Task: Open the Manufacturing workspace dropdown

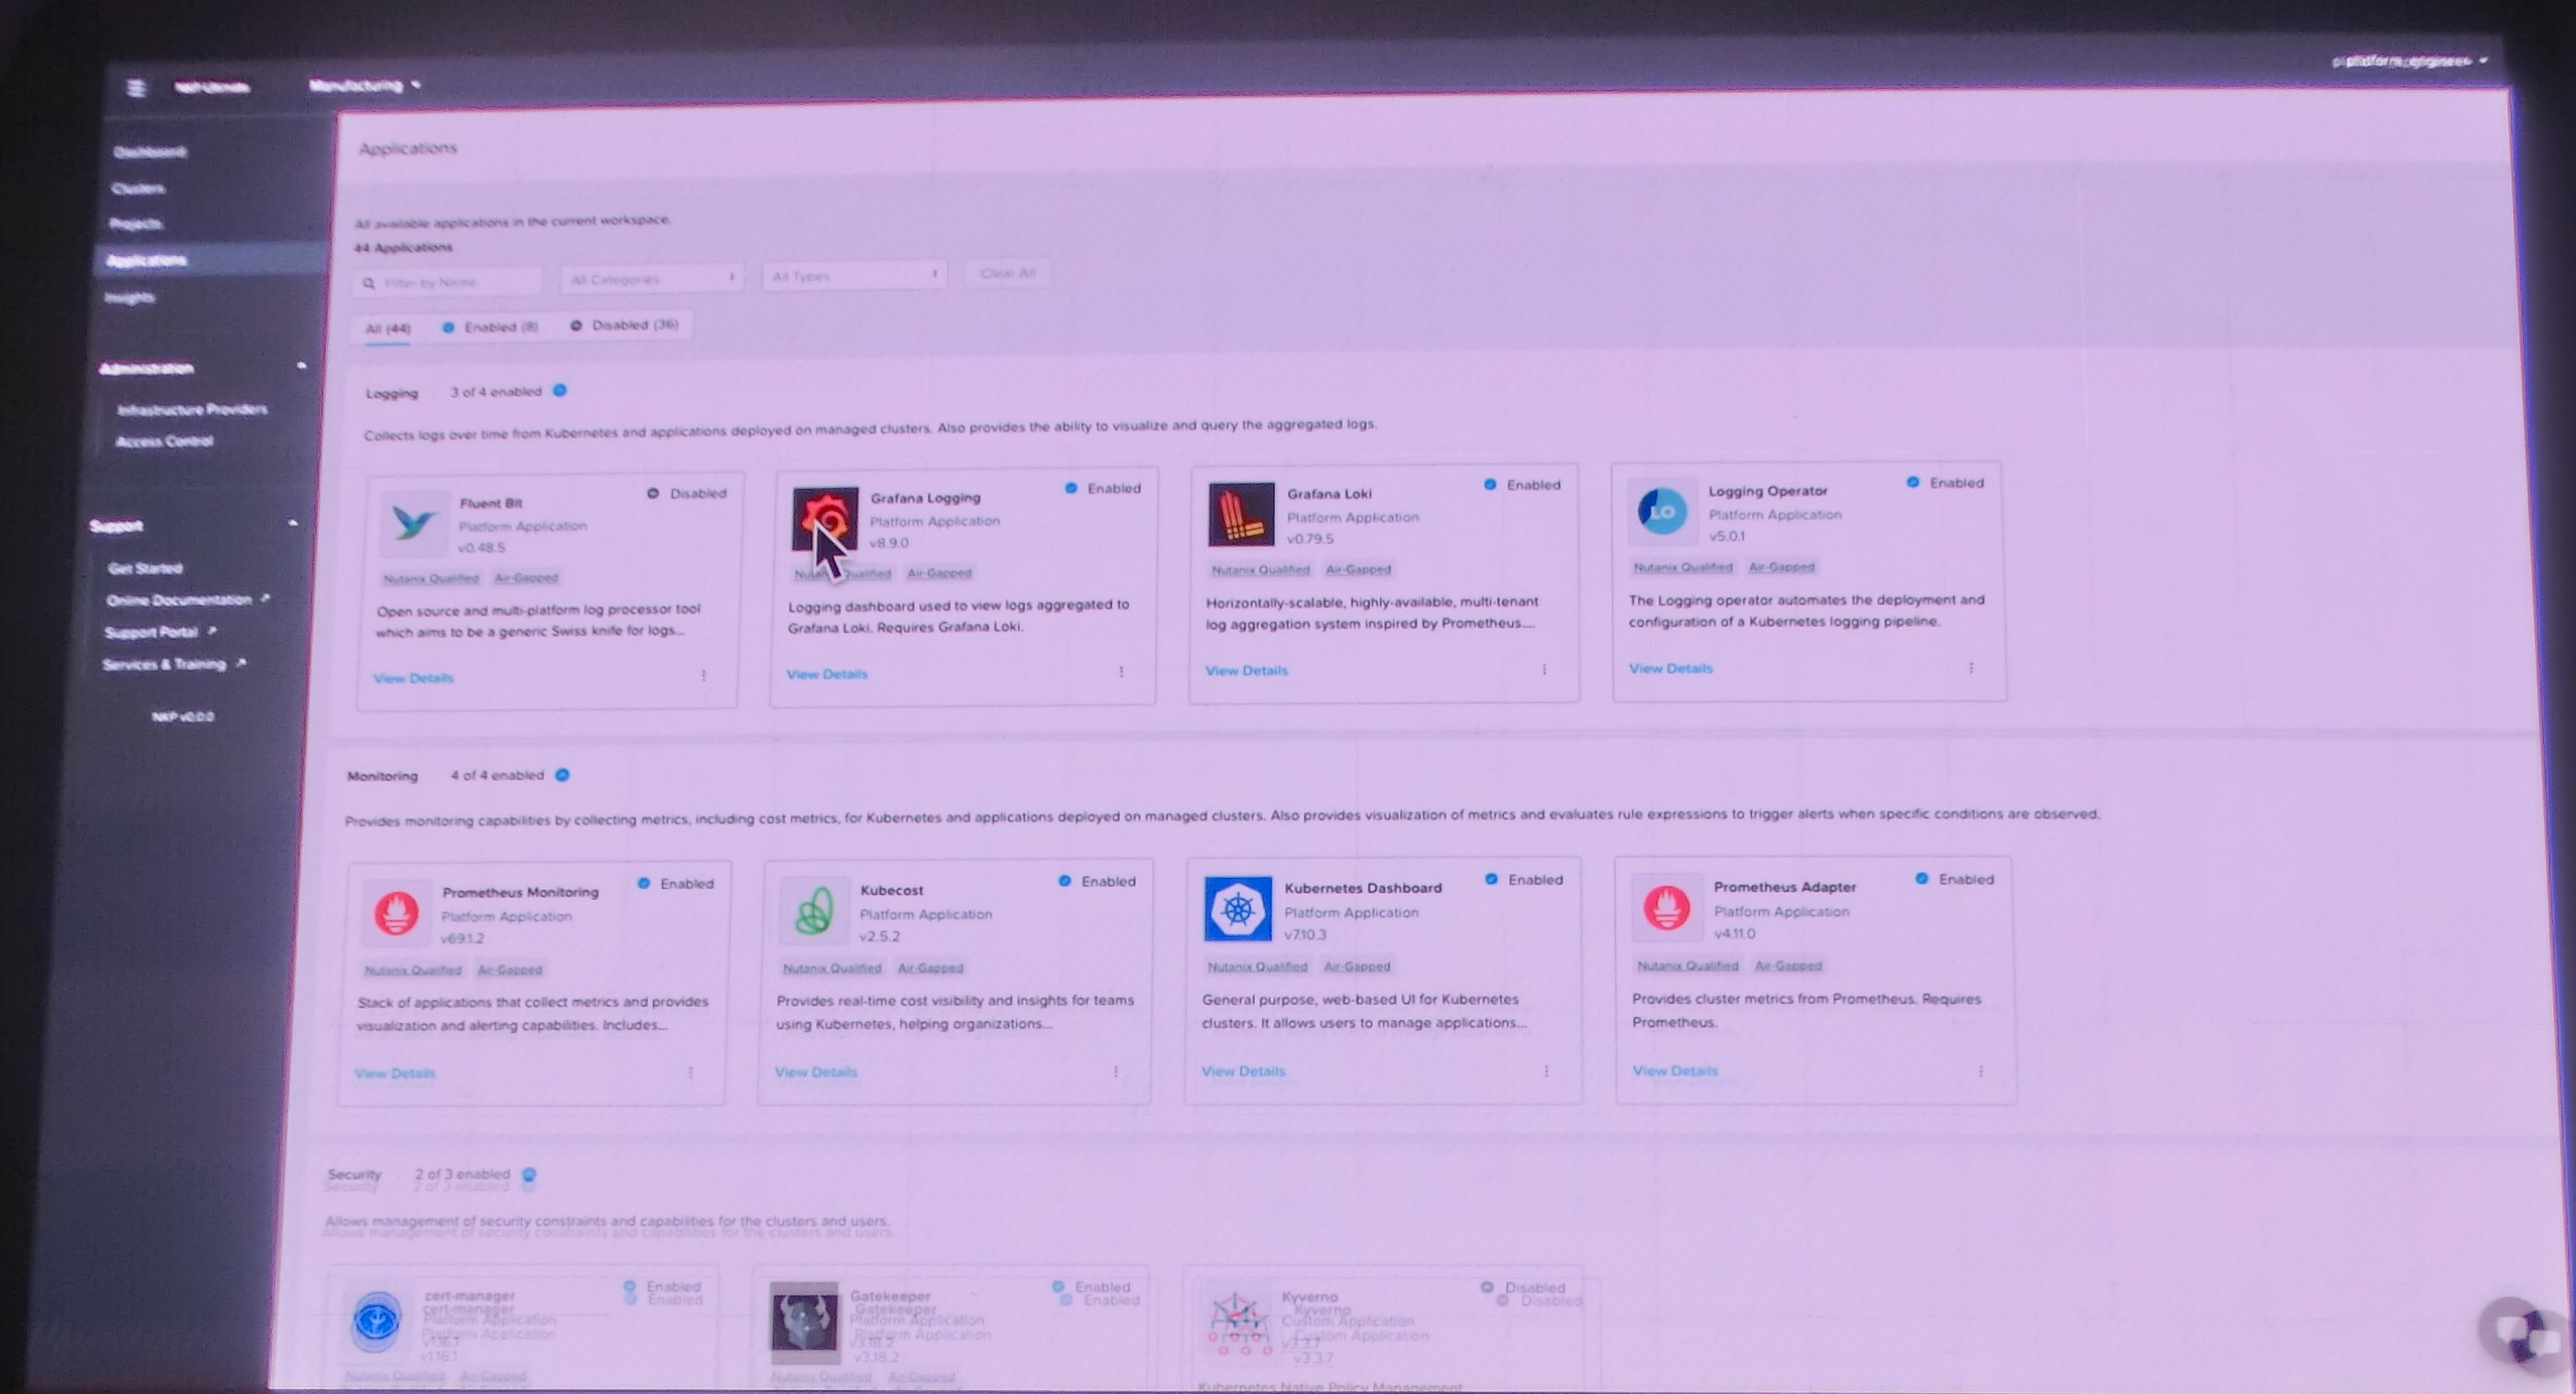Action: (365, 85)
